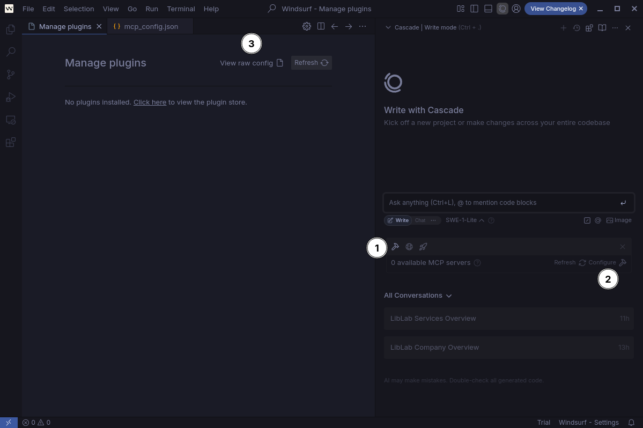Open notifications bell in status bar
Screen dimensions: 643x428
631,422
